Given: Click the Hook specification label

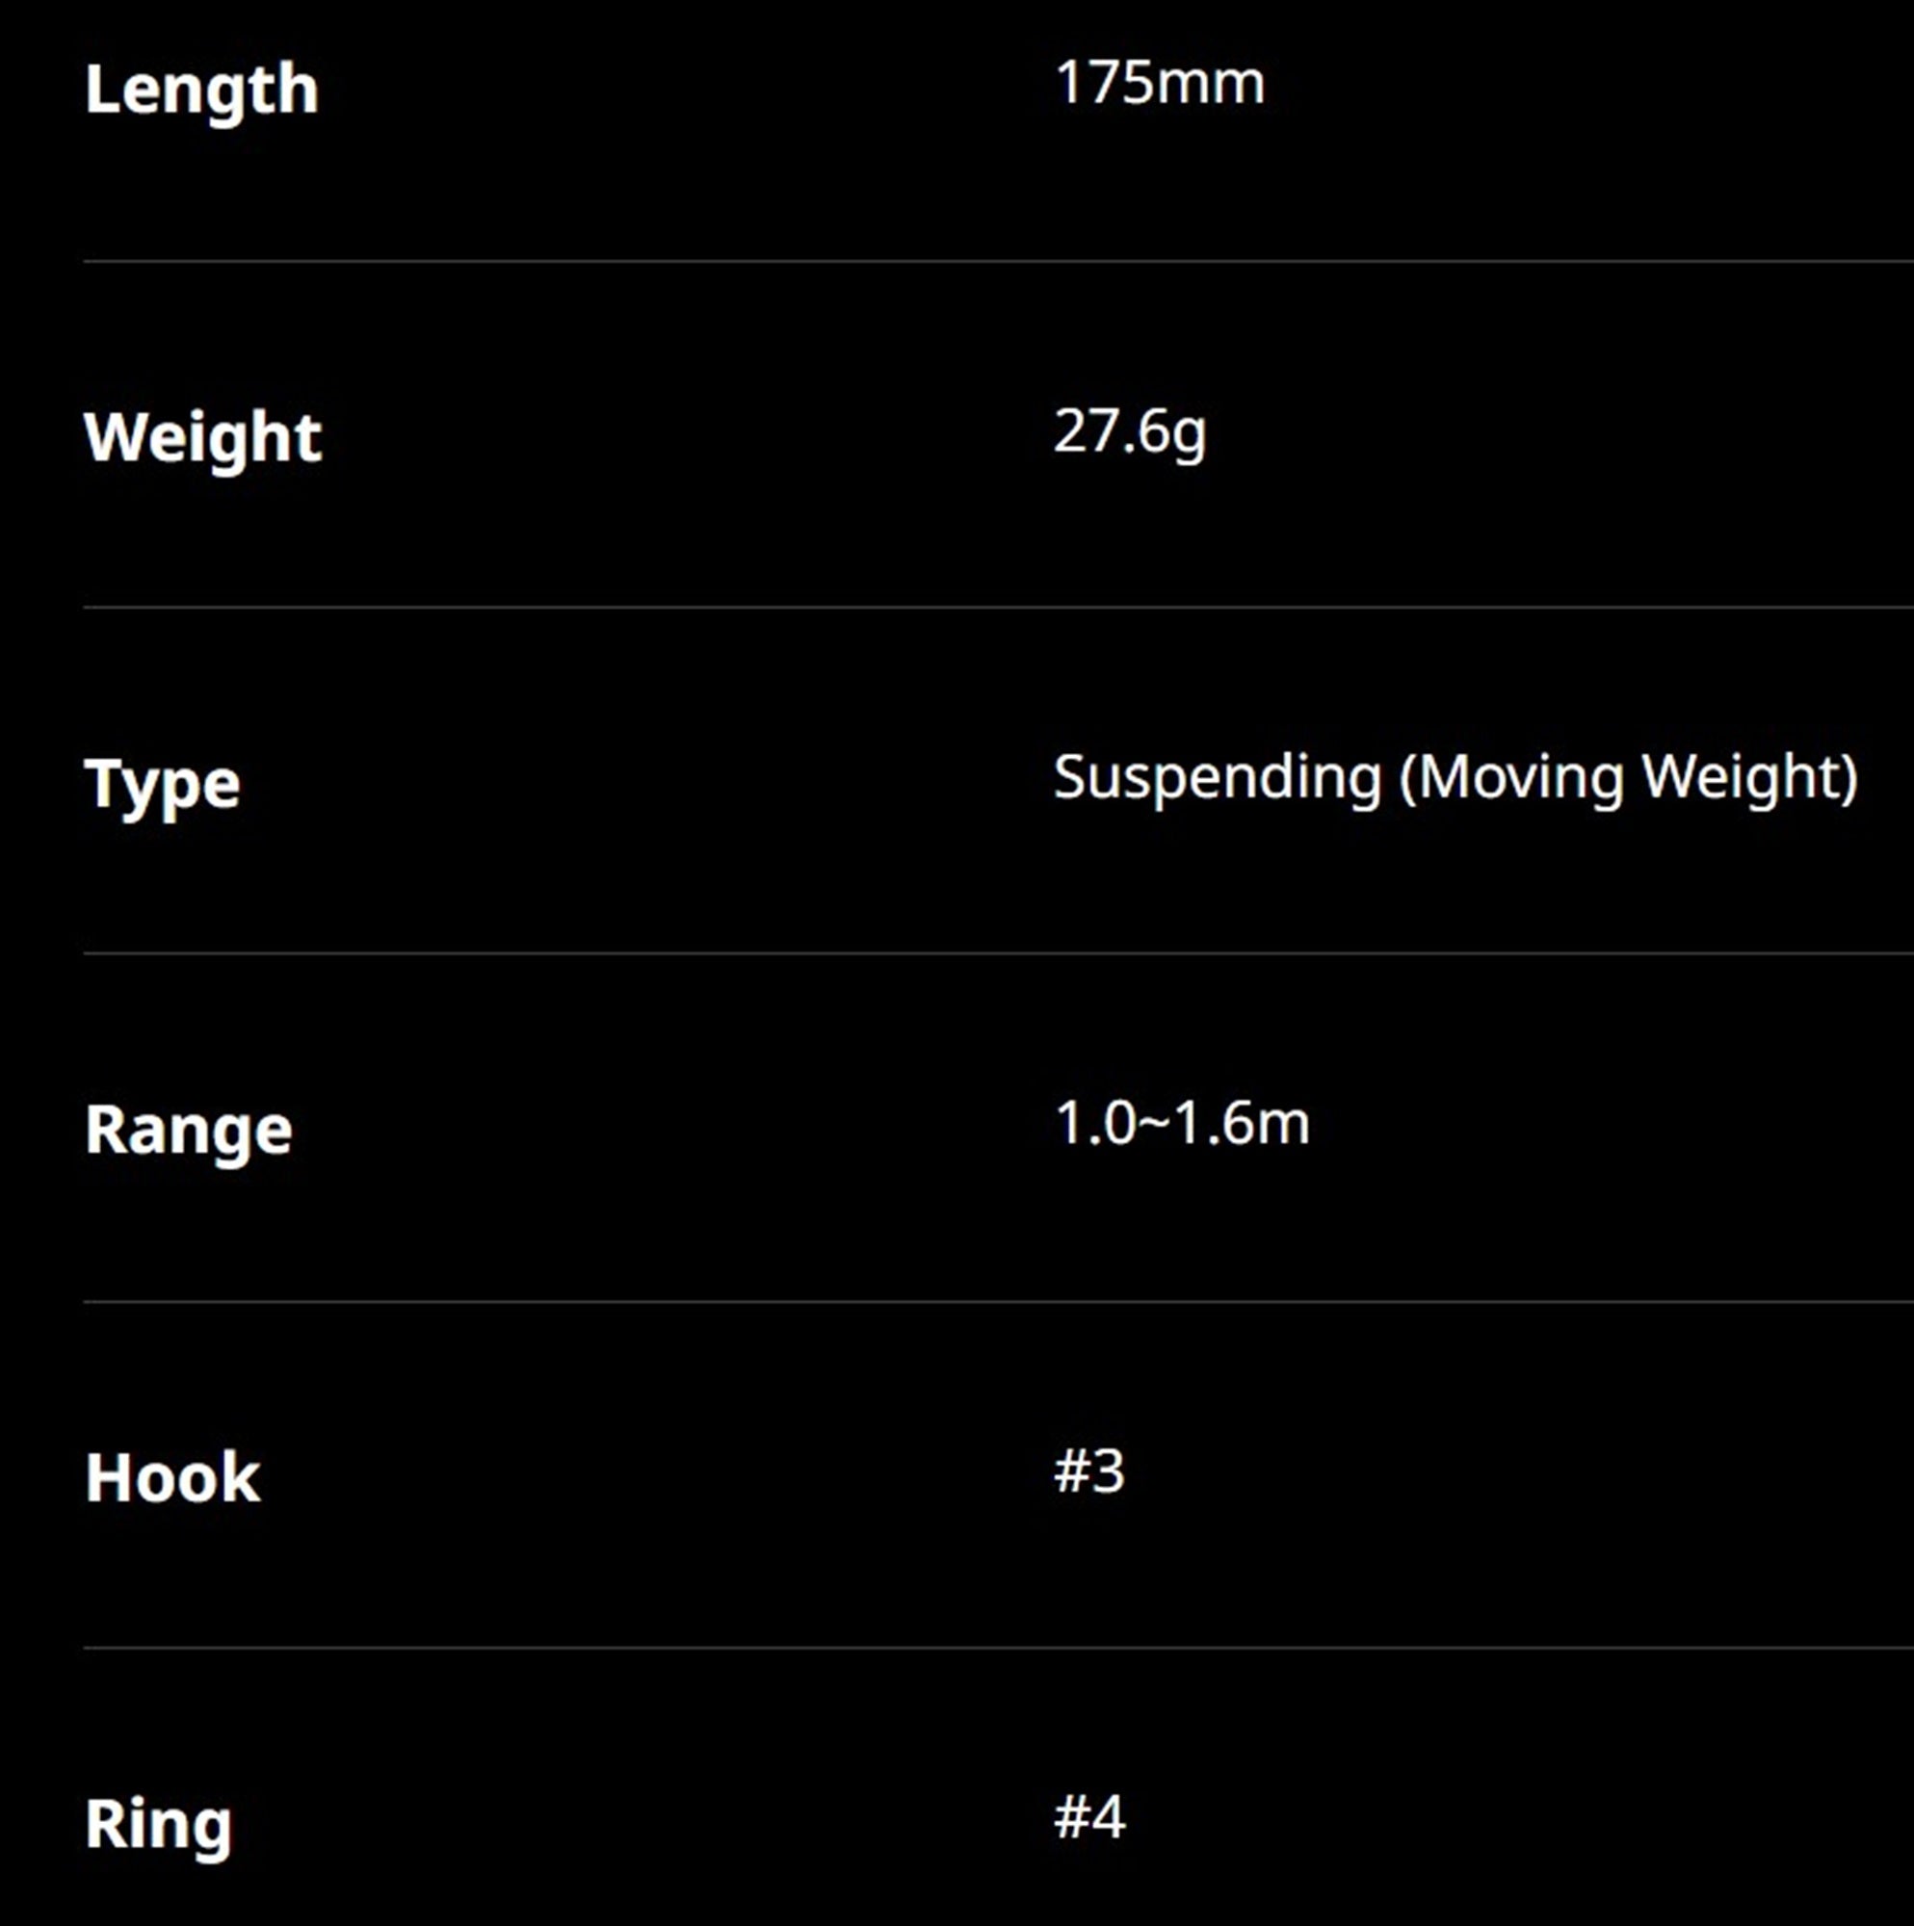Looking at the screenshot, I should tap(172, 1477).
